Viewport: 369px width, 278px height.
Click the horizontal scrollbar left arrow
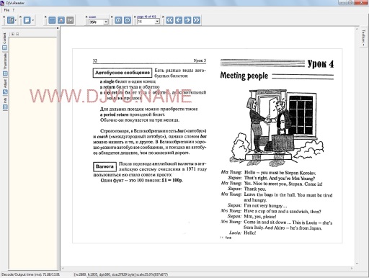coord(63,268)
